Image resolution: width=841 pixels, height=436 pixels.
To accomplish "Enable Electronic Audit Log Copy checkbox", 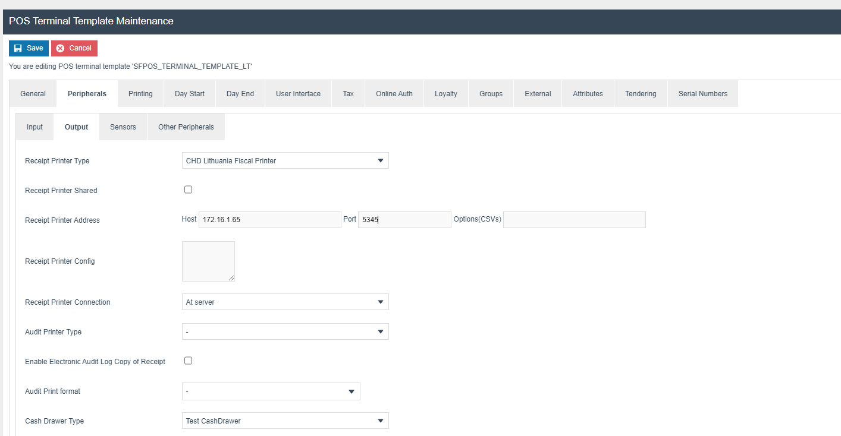I will [188, 361].
